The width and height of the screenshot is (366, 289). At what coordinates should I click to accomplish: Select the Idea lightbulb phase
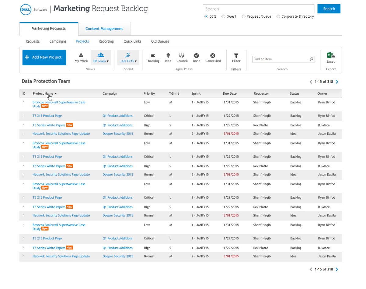tap(168, 58)
